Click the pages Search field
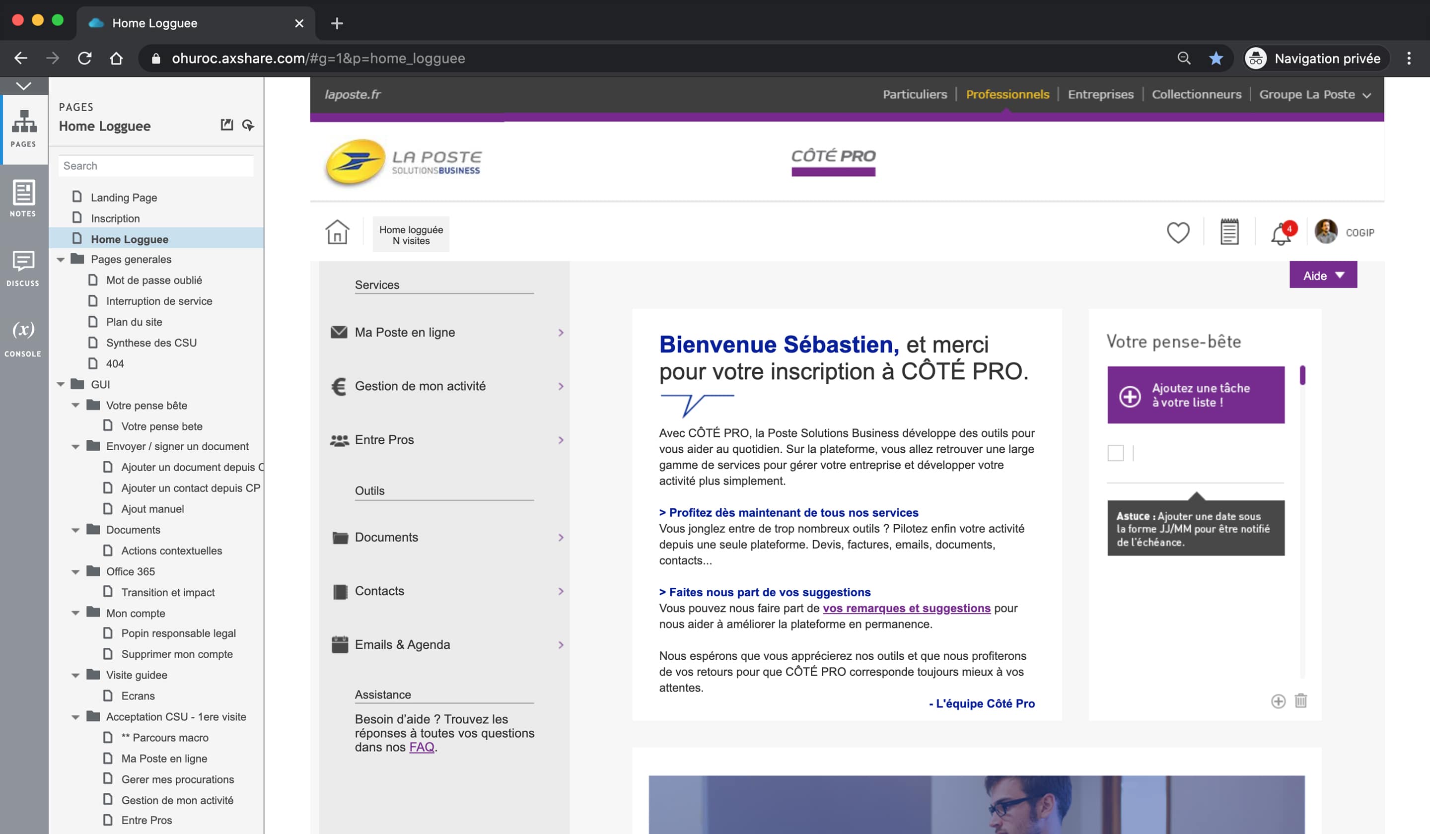This screenshot has width=1430, height=834. pos(155,166)
